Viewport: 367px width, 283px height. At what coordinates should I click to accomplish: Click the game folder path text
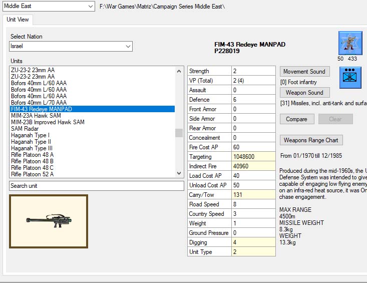click(162, 7)
